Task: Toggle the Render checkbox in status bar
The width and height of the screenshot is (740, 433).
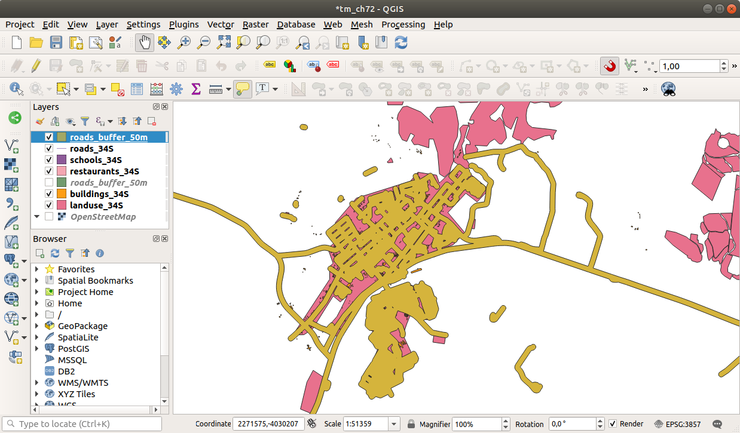Action: point(613,424)
